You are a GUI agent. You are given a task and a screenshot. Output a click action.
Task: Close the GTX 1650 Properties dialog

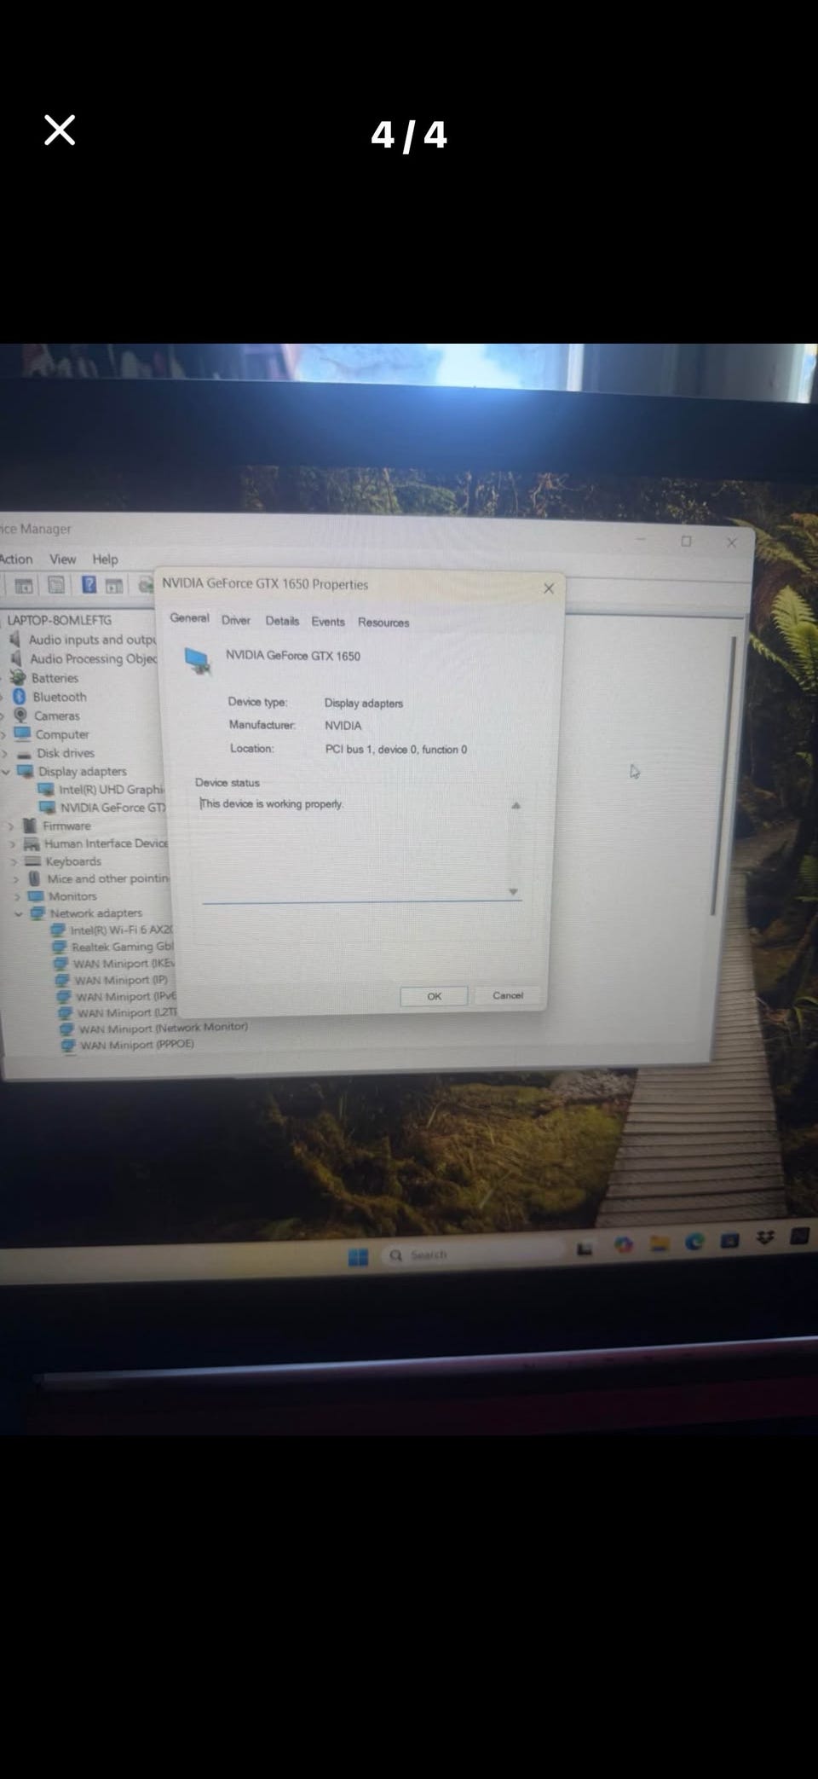(x=549, y=588)
